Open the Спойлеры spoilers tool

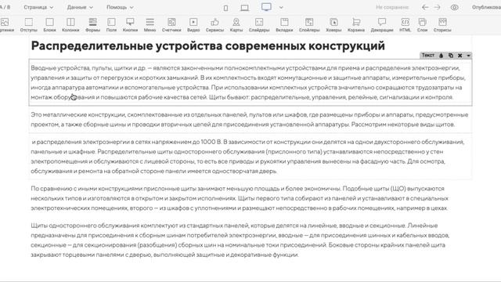tap(309, 25)
